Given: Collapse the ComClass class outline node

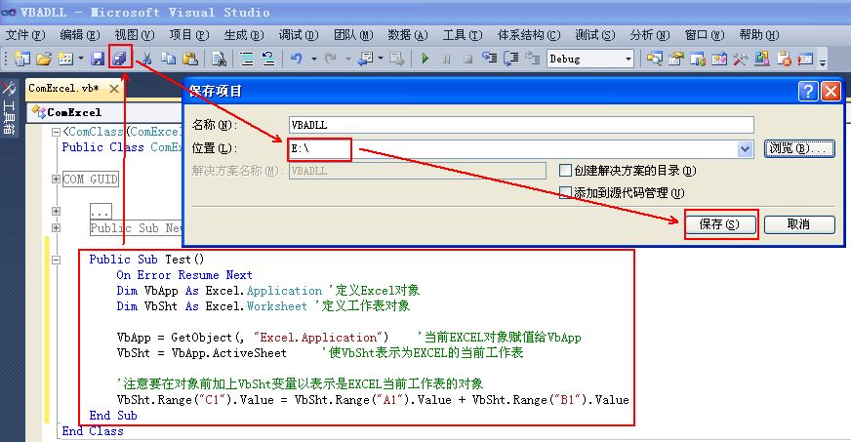Looking at the screenshot, I should [x=56, y=132].
